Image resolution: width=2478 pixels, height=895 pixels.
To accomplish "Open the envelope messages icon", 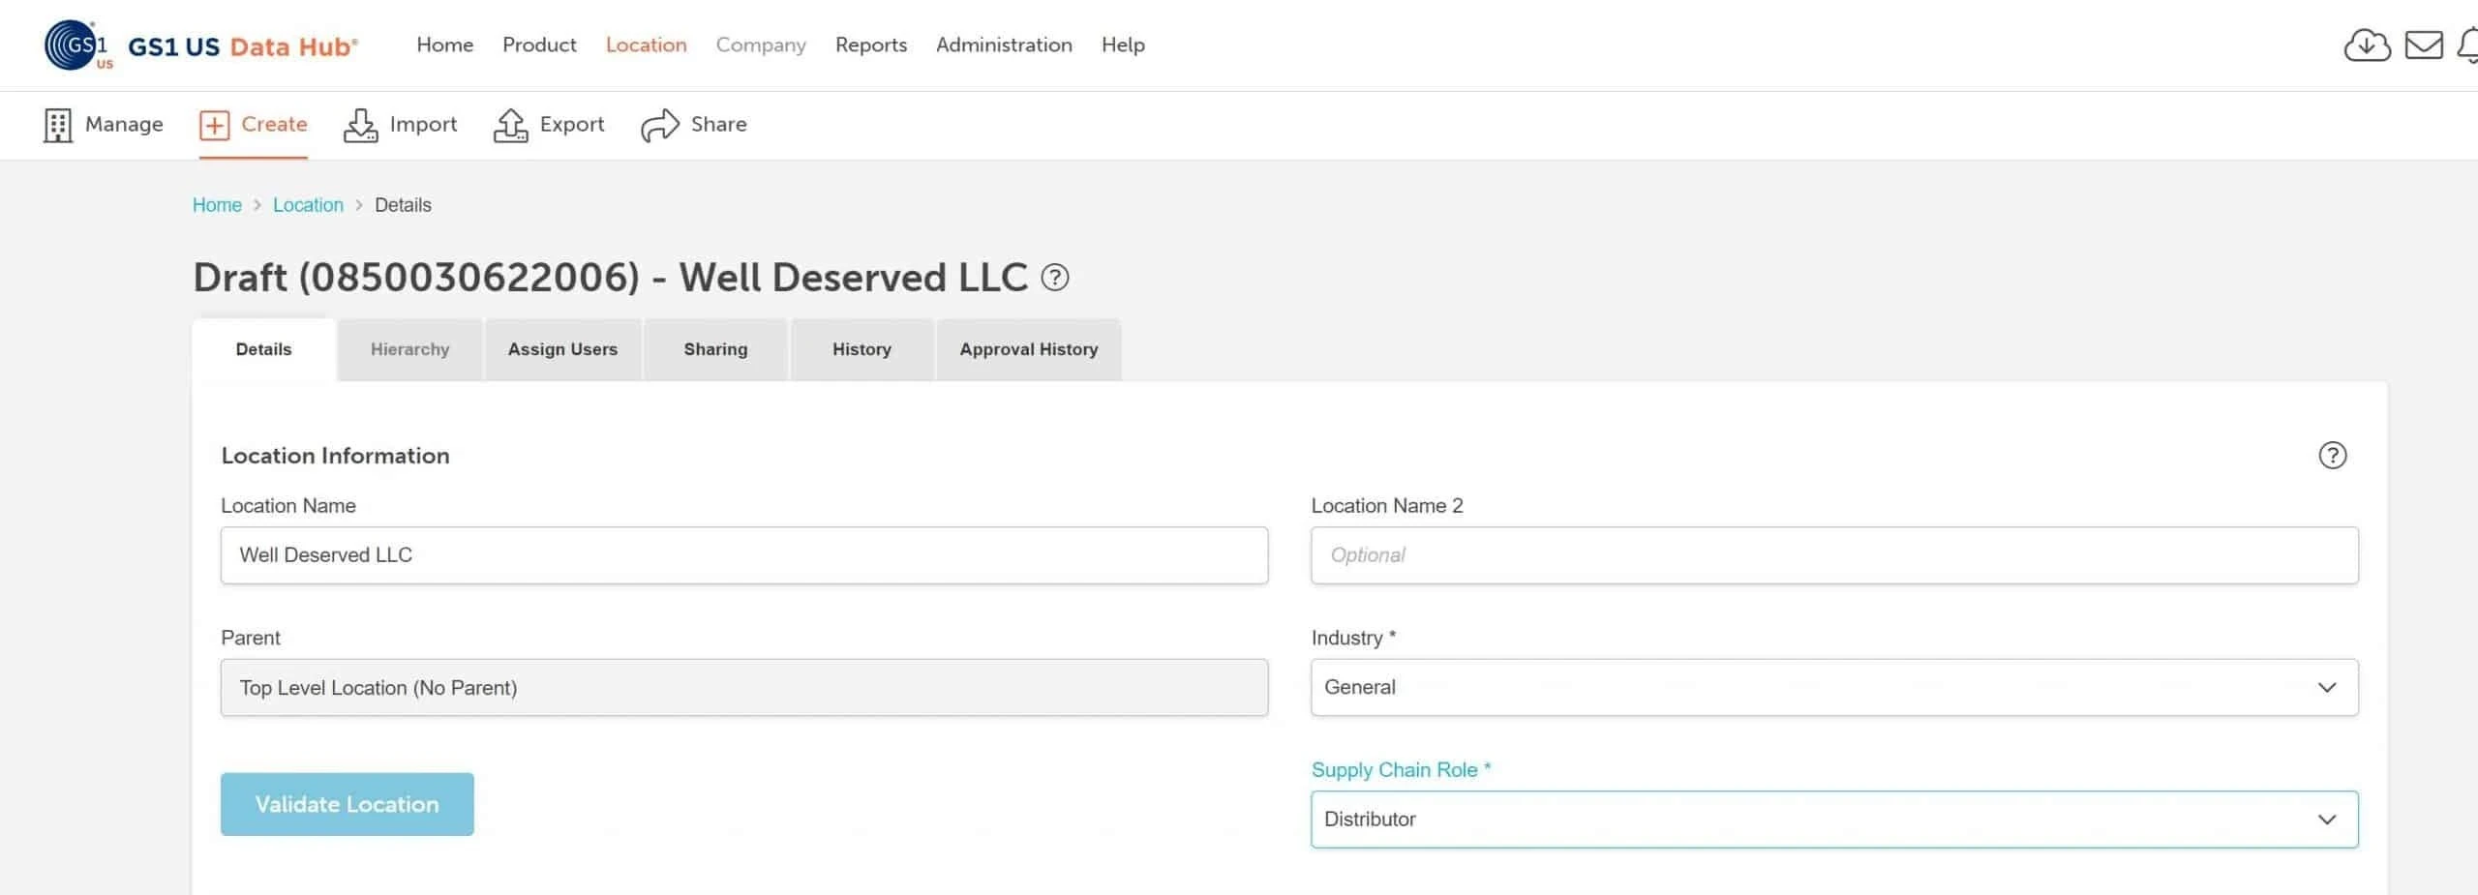I will pos(2424,45).
